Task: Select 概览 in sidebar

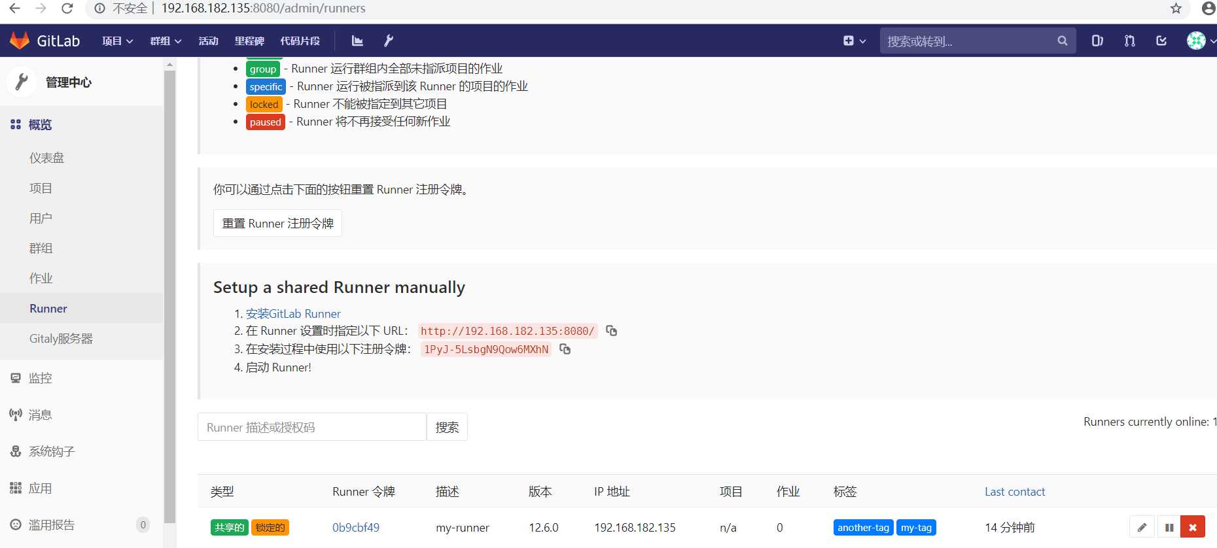Action: (81, 124)
